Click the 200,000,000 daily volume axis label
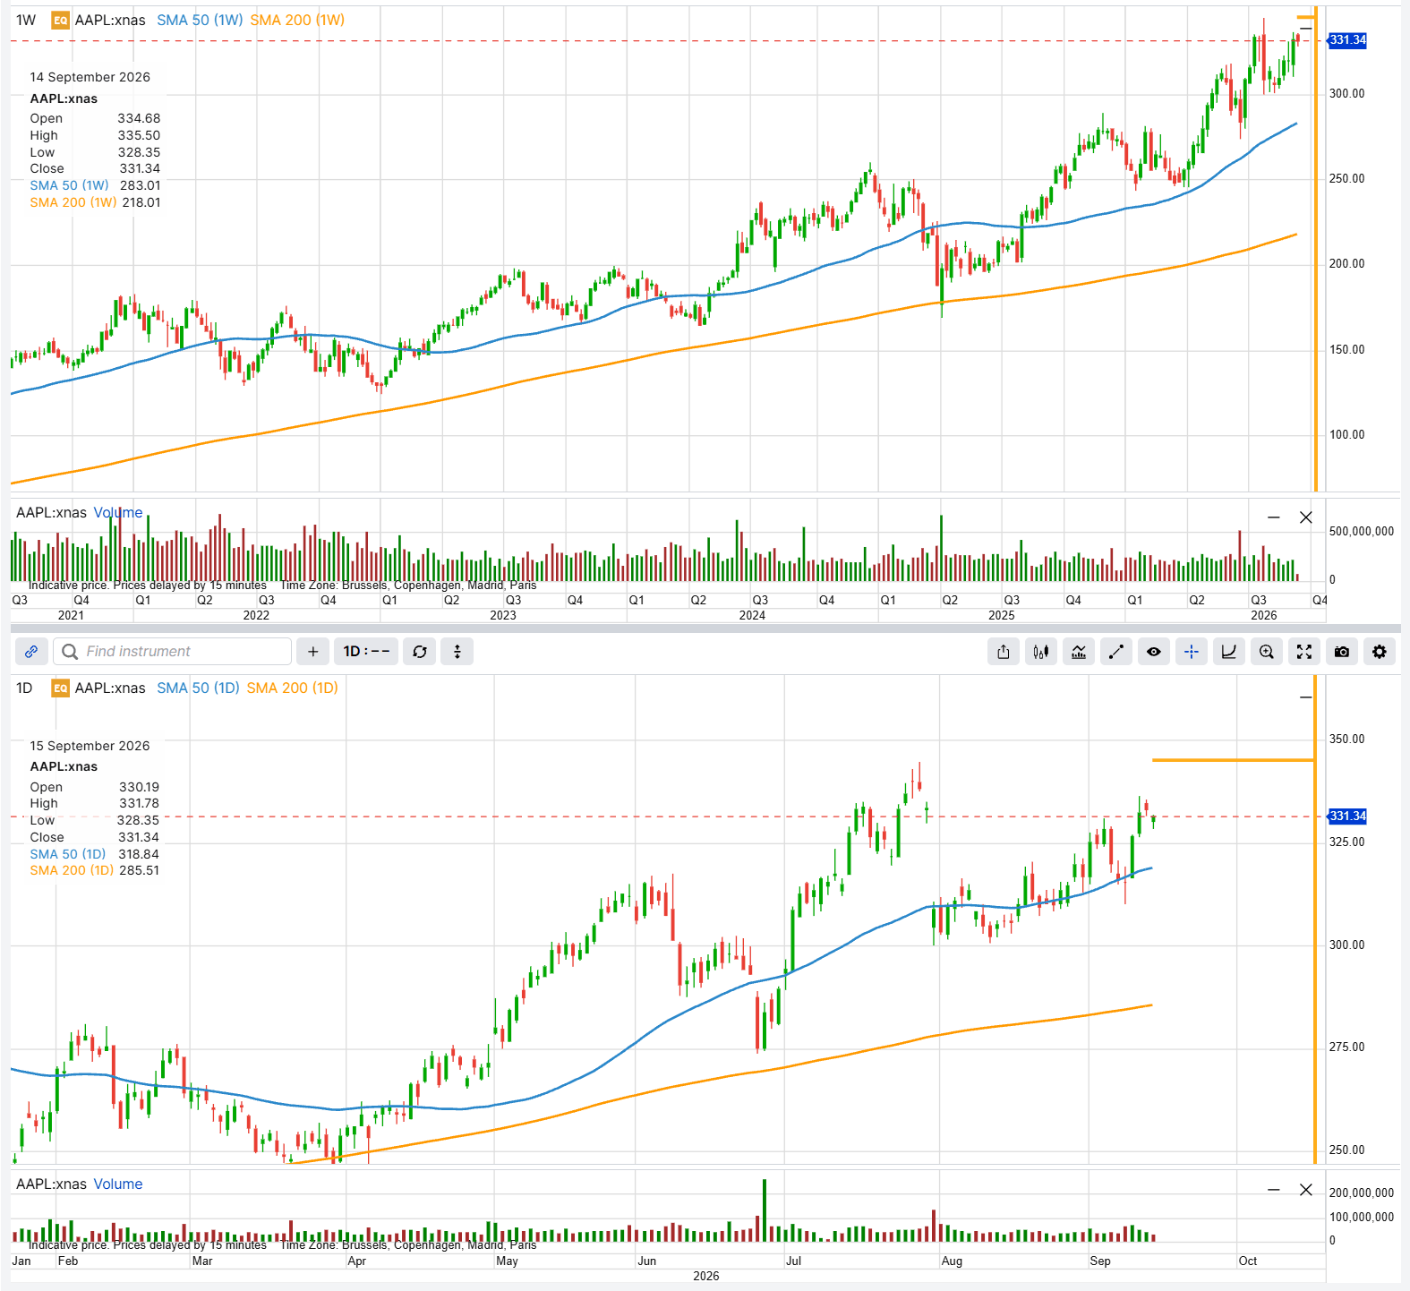The height and width of the screenshot is (1291, 1410). [1362, 1193]
